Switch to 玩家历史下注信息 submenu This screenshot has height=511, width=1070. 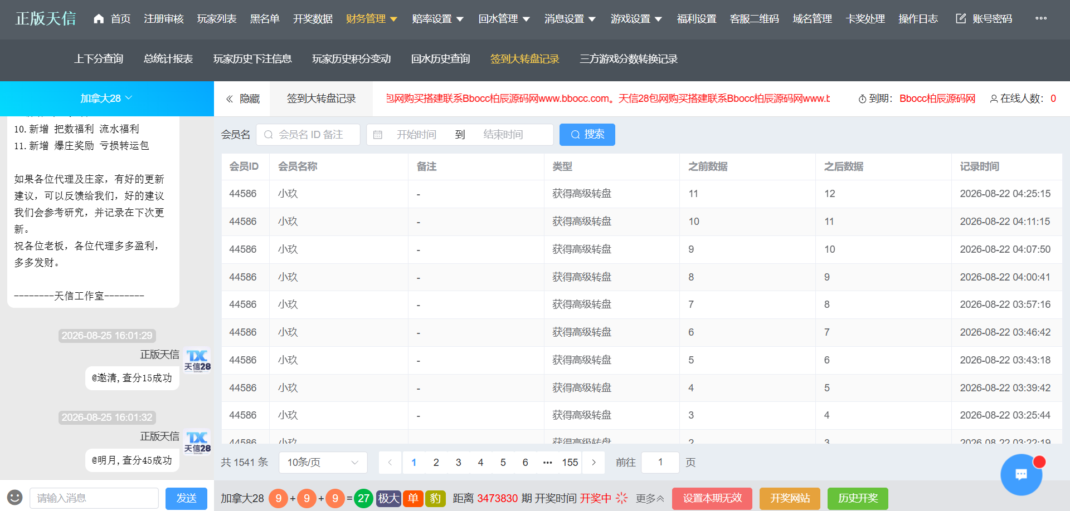tap(252, 59)
